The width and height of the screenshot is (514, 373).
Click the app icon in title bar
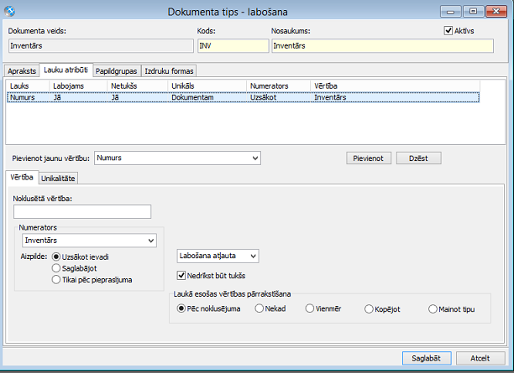coord(10,10)
